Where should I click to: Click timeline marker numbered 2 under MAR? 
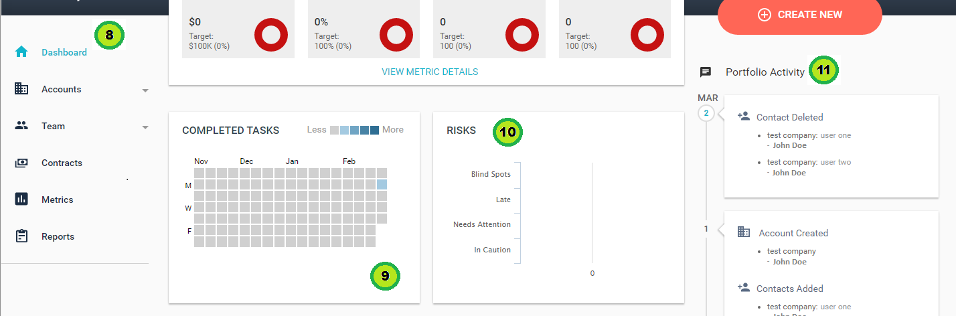706,112
